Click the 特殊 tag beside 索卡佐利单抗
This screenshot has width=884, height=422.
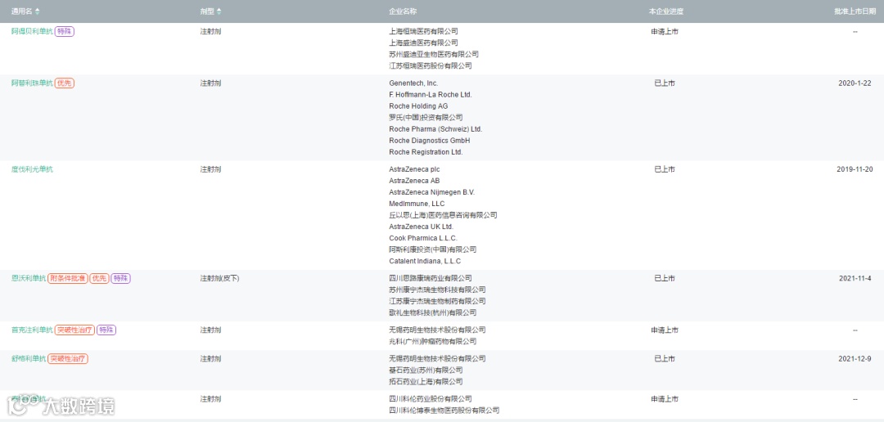tap(106, 330)
